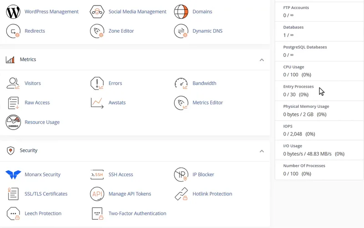Open the Visitors link

33,83
